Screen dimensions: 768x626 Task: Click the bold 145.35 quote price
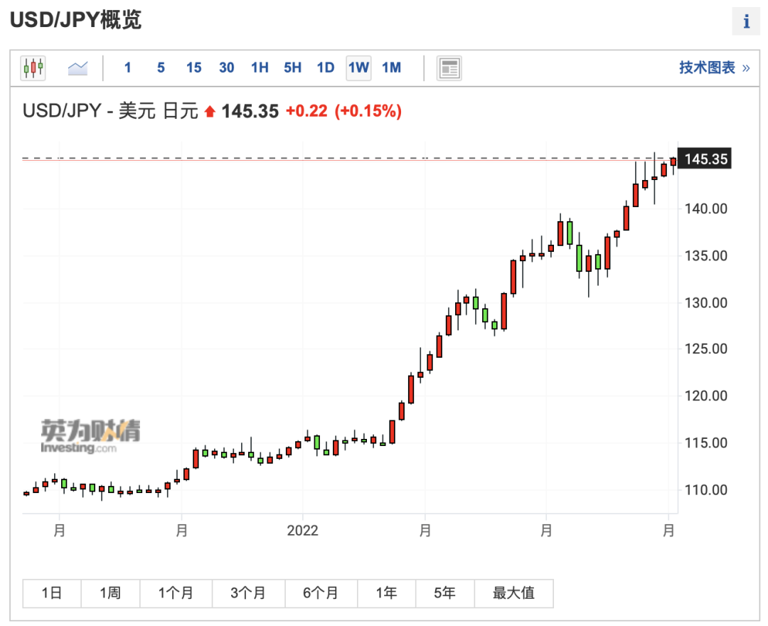(x=250, y=112)
